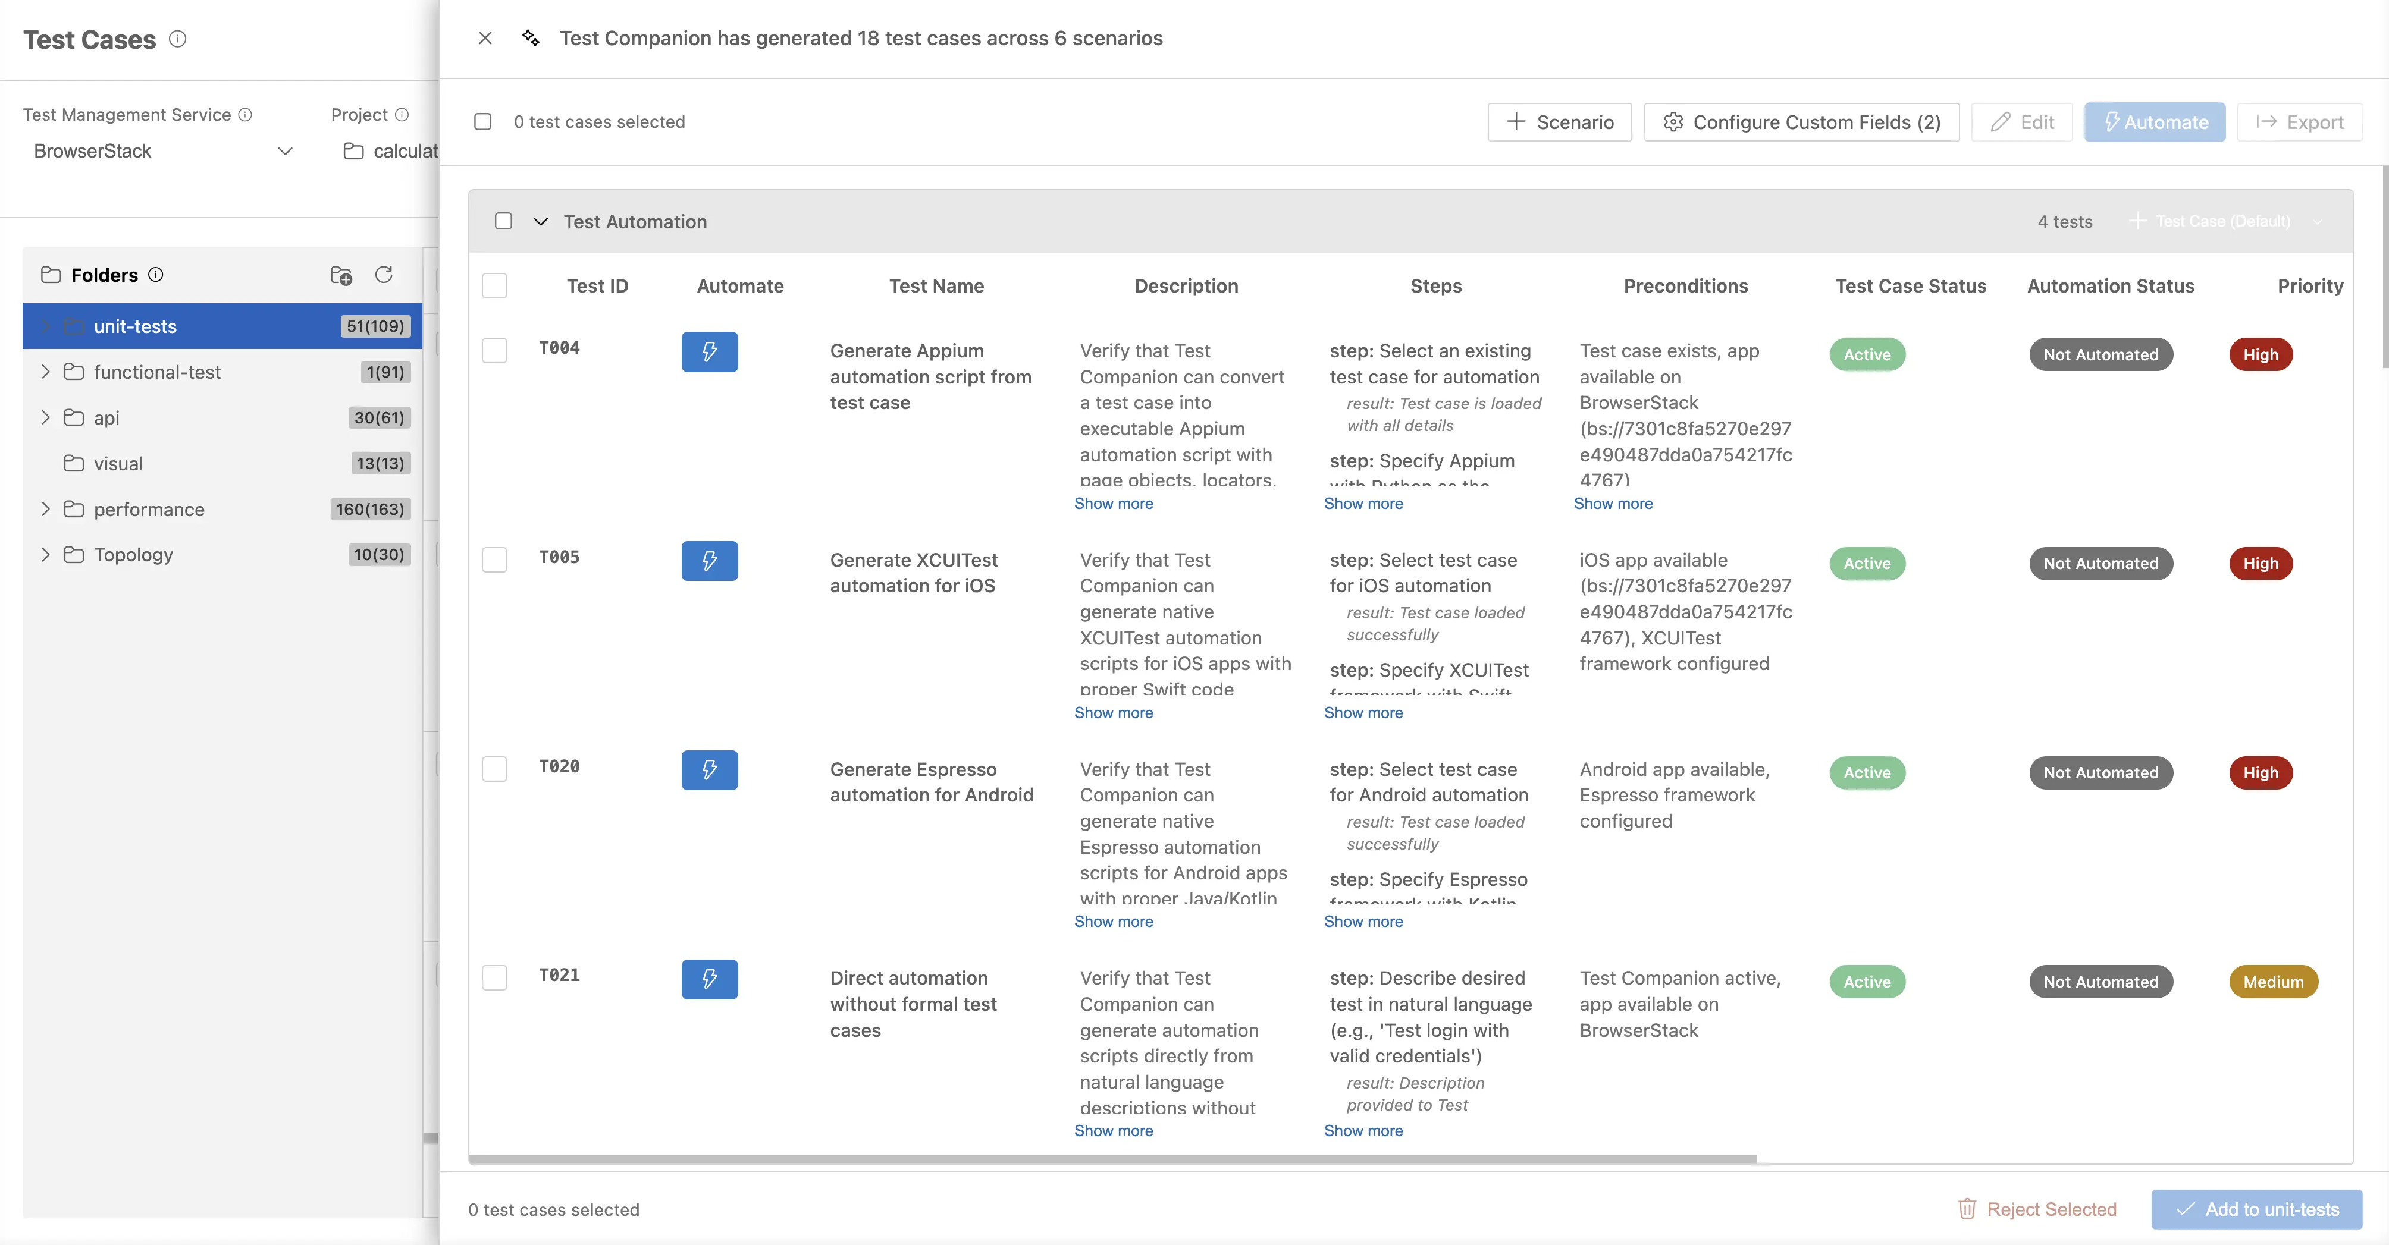This screenshot has height=1245, width=2389.
Task: Click the Medium priority badge for T021
Action: pyautogui.click(x=2273, y=983)
